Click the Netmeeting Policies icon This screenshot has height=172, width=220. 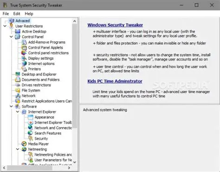(31, 154)
